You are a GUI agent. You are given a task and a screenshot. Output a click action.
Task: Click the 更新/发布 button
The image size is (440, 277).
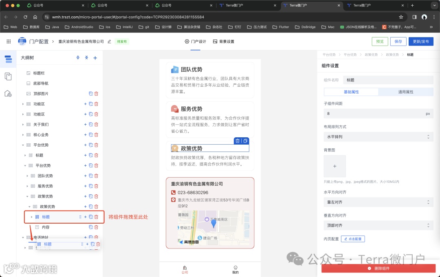click(421, 42)
